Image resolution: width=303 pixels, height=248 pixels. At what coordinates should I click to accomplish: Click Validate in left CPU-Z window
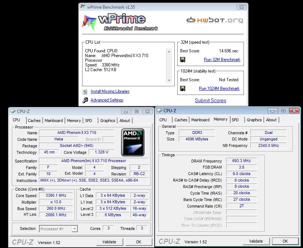110,242
